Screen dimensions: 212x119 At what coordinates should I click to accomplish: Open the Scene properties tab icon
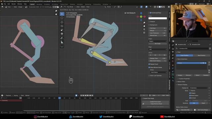pyautogui.click(x=173, y=58)
